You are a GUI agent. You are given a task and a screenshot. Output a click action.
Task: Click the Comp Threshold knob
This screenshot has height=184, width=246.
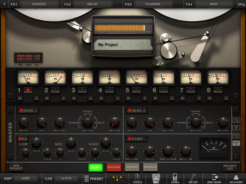tap(168, 151)
